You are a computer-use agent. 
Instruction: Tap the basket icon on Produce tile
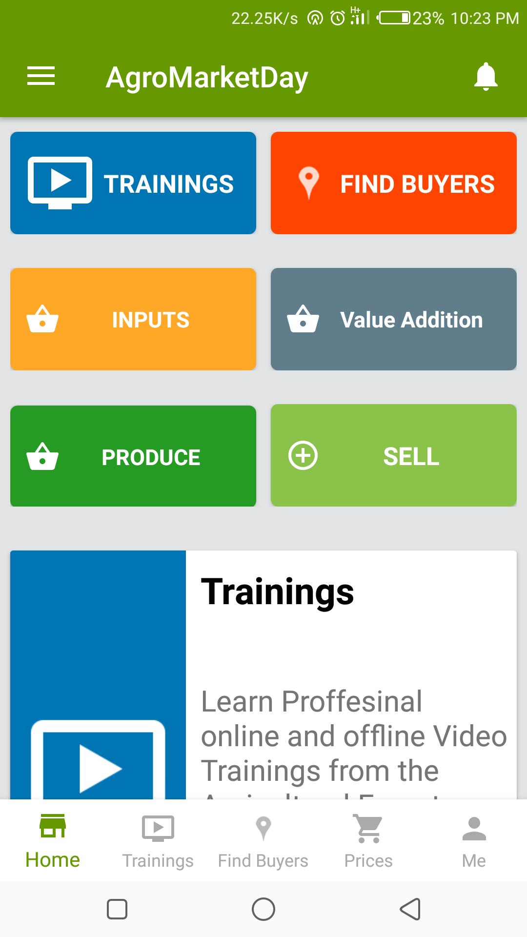point(42,457)
